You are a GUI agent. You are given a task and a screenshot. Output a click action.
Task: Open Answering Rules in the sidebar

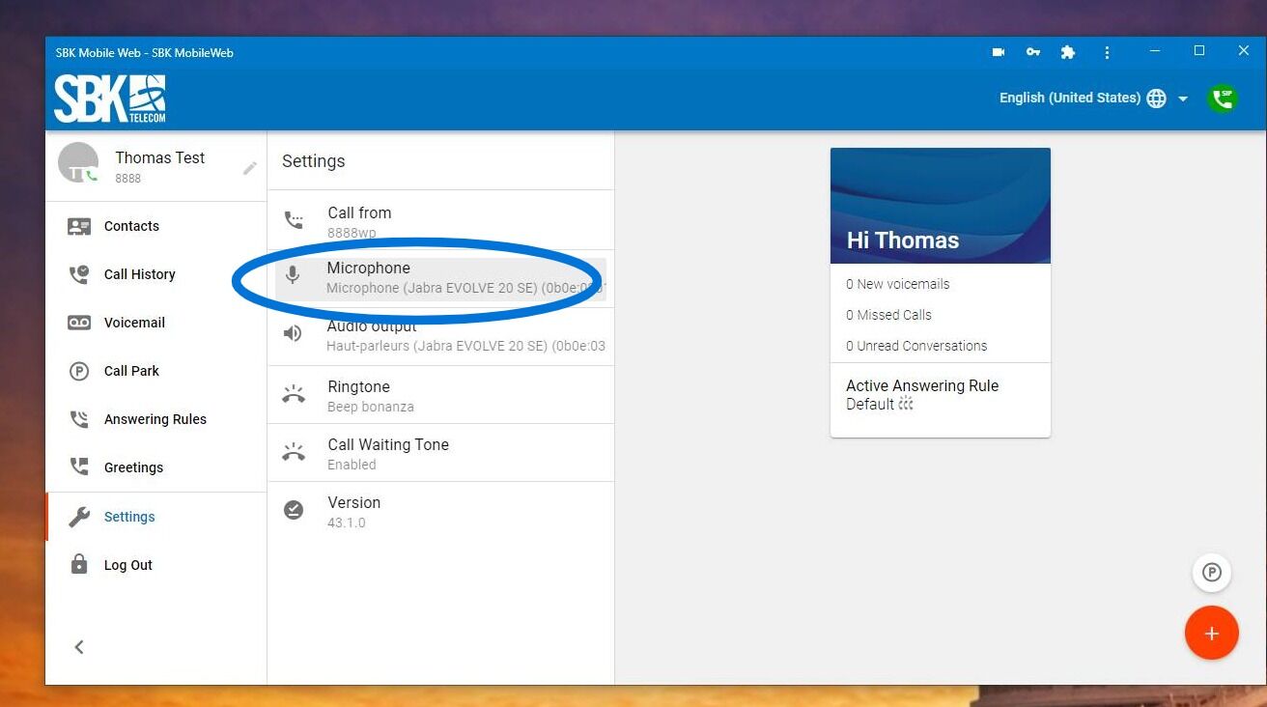[156, 419]
